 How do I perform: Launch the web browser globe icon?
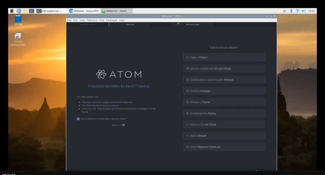click(19, 11)
